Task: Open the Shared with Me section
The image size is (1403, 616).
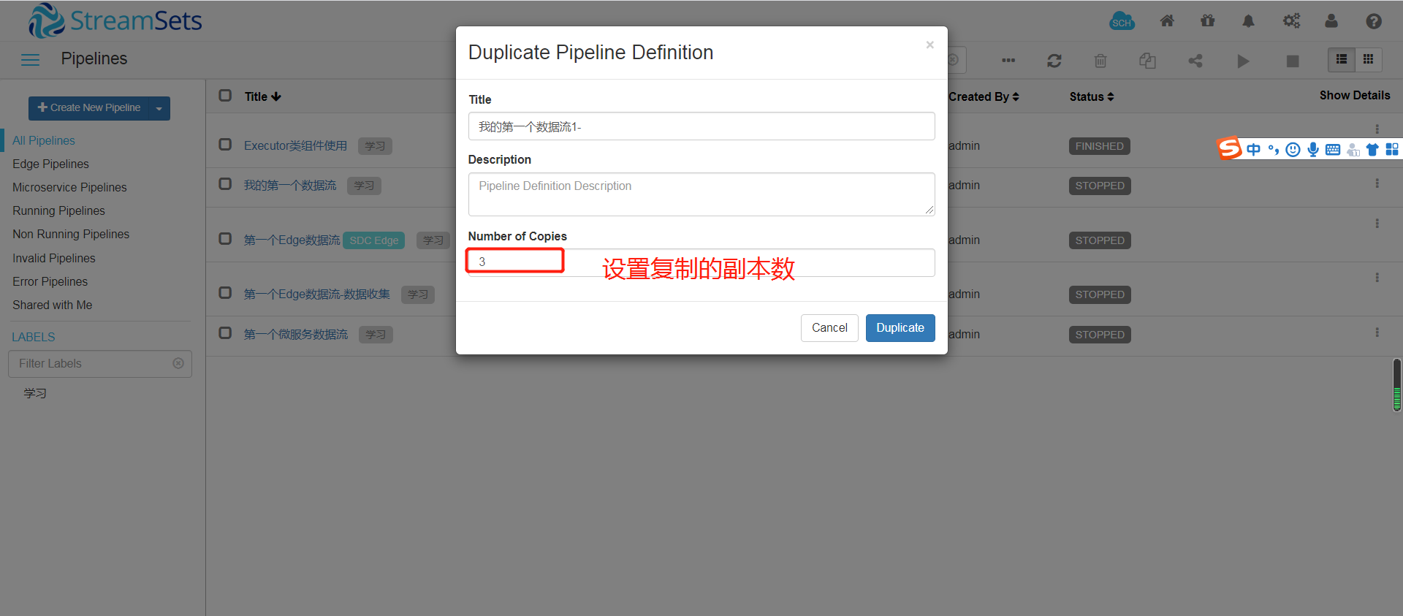Action: point(52,305)
